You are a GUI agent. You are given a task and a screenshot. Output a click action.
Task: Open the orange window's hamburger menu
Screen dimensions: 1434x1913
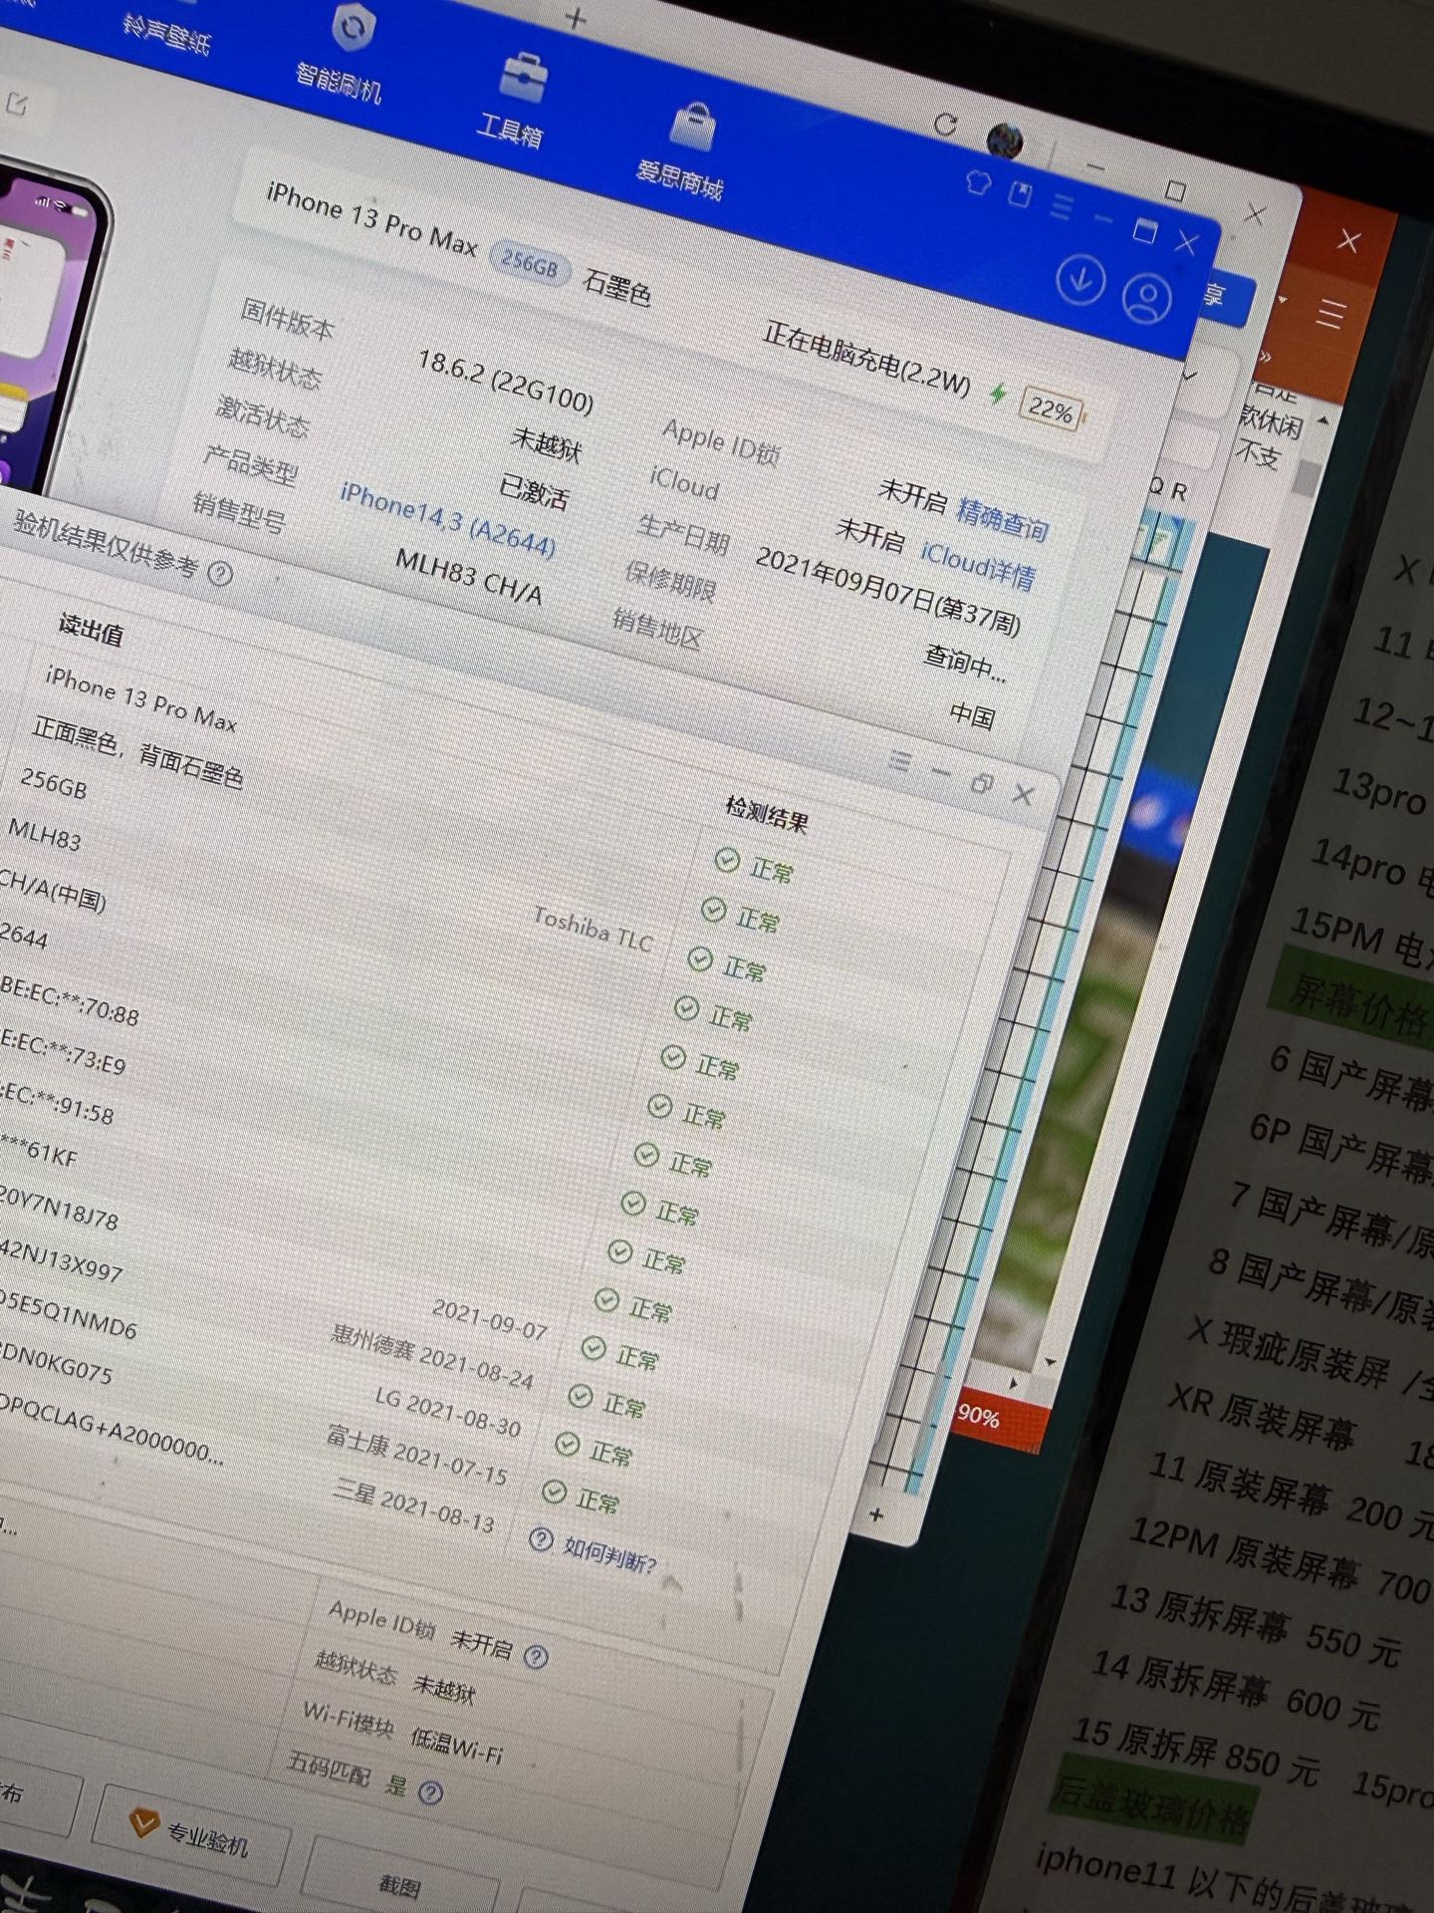[1330, 314]
